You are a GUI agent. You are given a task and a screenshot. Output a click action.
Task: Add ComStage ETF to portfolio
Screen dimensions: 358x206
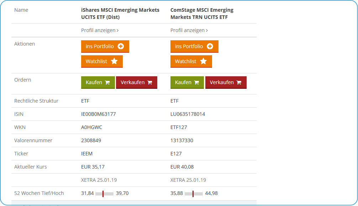pos(194,46)
